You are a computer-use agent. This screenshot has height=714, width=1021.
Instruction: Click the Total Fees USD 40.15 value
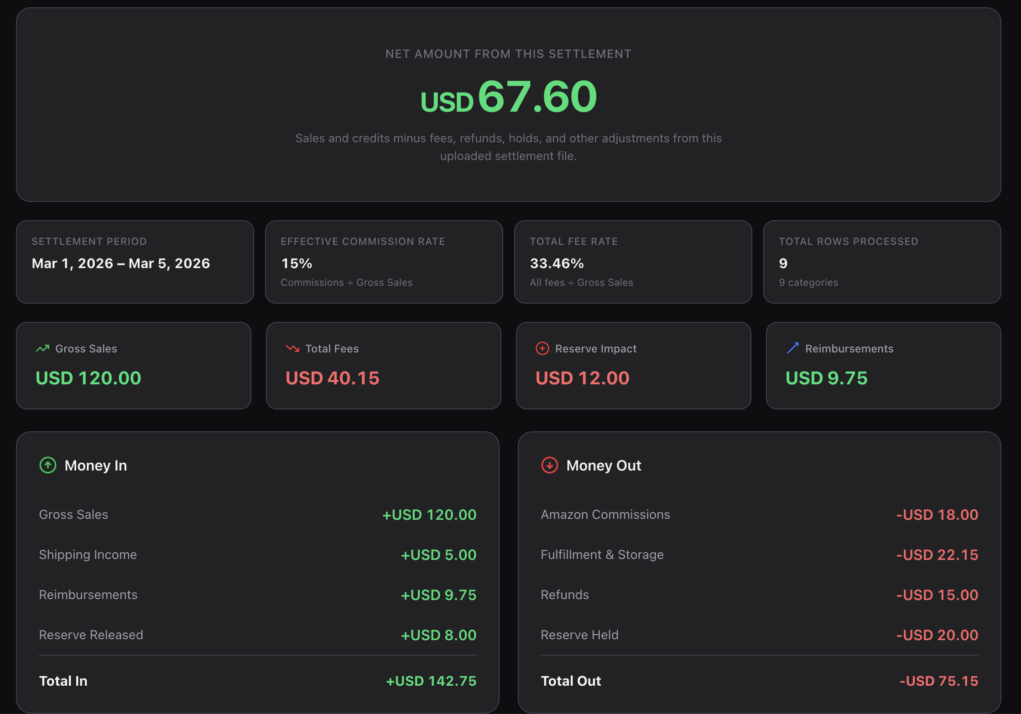(x=332, y=378)
